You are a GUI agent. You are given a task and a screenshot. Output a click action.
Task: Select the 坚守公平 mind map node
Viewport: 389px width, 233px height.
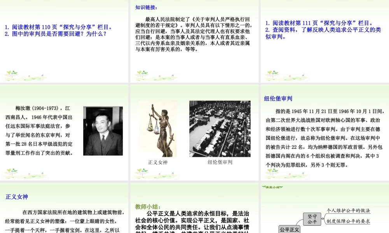point(312,219)
